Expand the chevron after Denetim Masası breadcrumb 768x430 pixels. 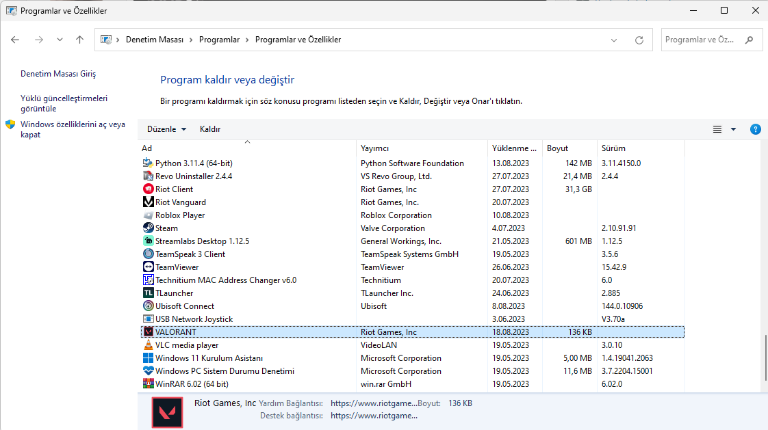coord(192,40)
